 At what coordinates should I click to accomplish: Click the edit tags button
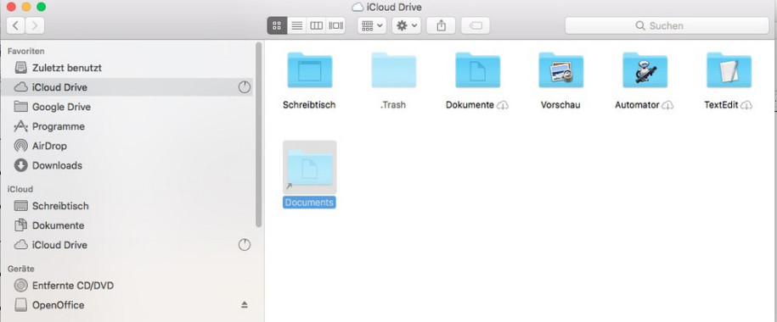click(476, 25)
